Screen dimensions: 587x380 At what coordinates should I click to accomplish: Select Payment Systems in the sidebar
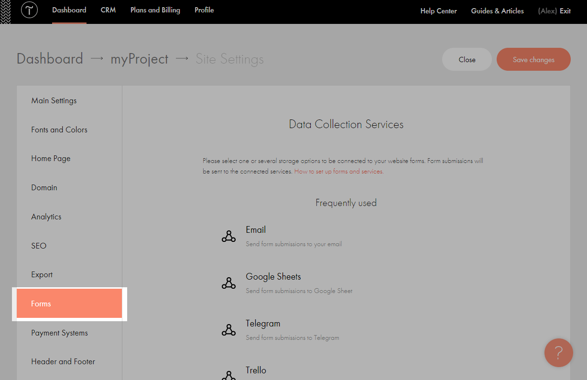[59, 333]
